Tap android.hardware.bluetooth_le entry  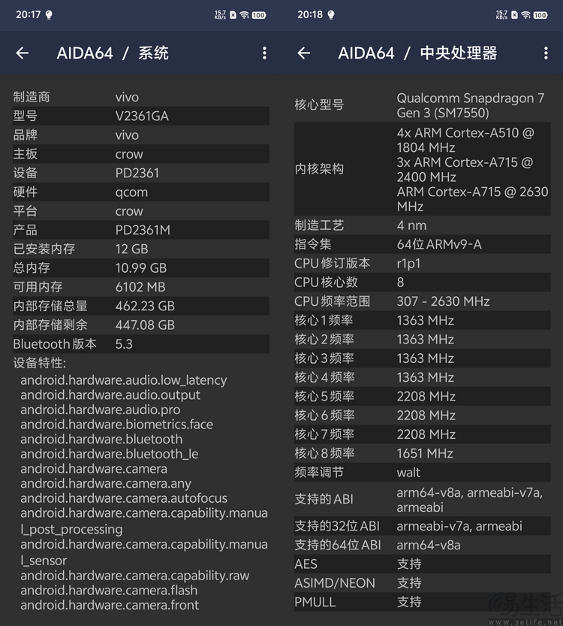click(x=110, y=454)
